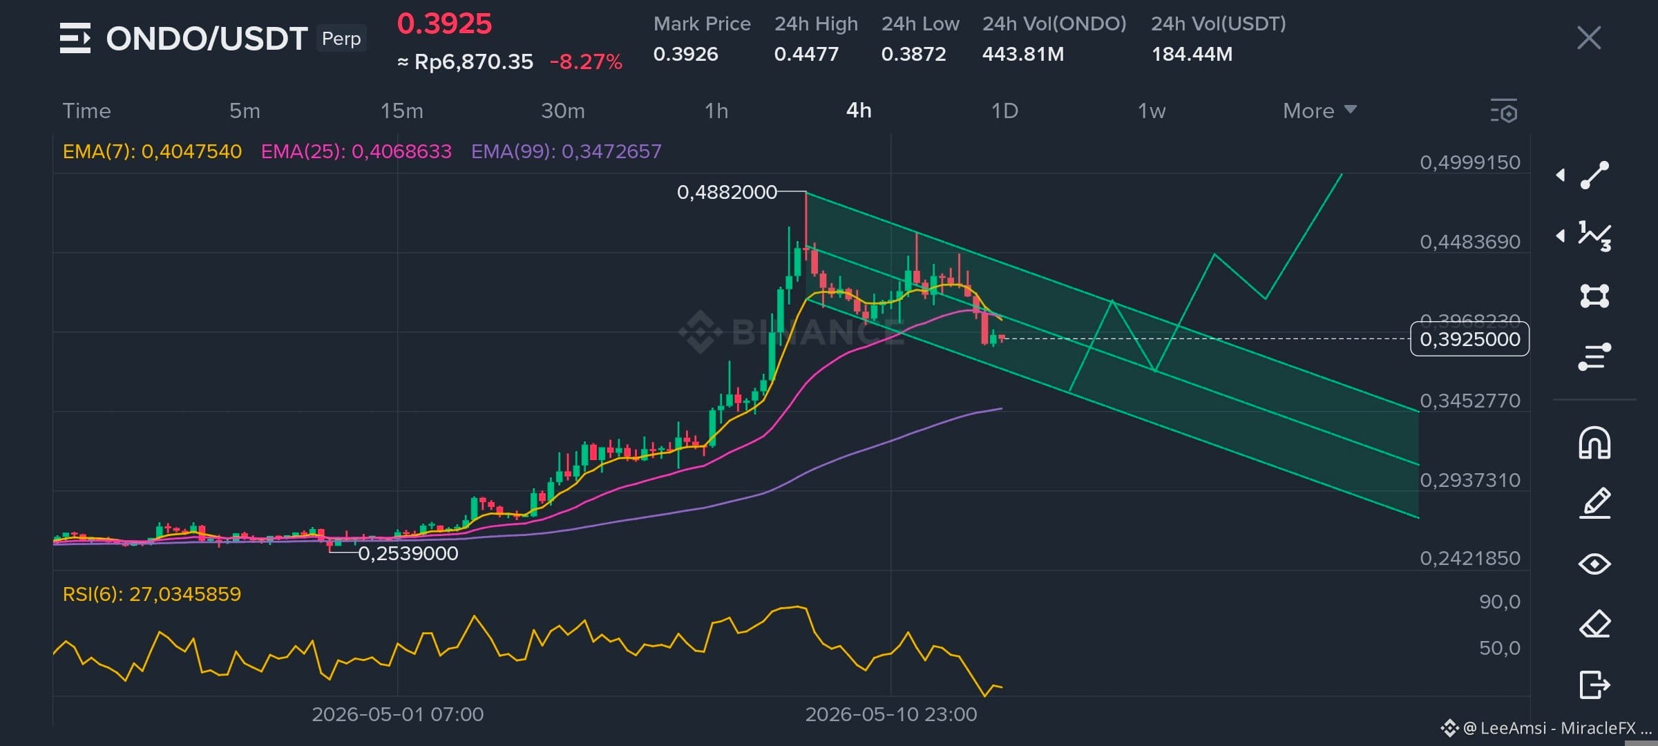Select the 4h interval tab
This screenshot has height=746, width=1658.
pyautogui.click(x=859, y=111)
